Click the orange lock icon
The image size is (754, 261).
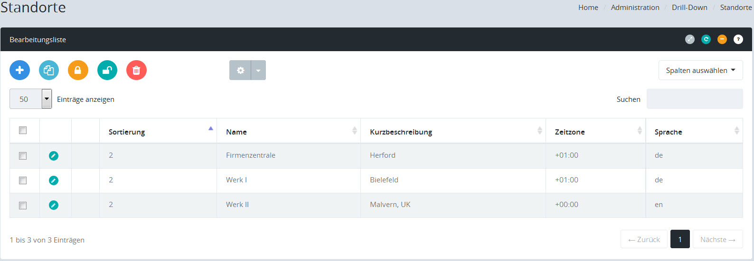coord(78,70)
